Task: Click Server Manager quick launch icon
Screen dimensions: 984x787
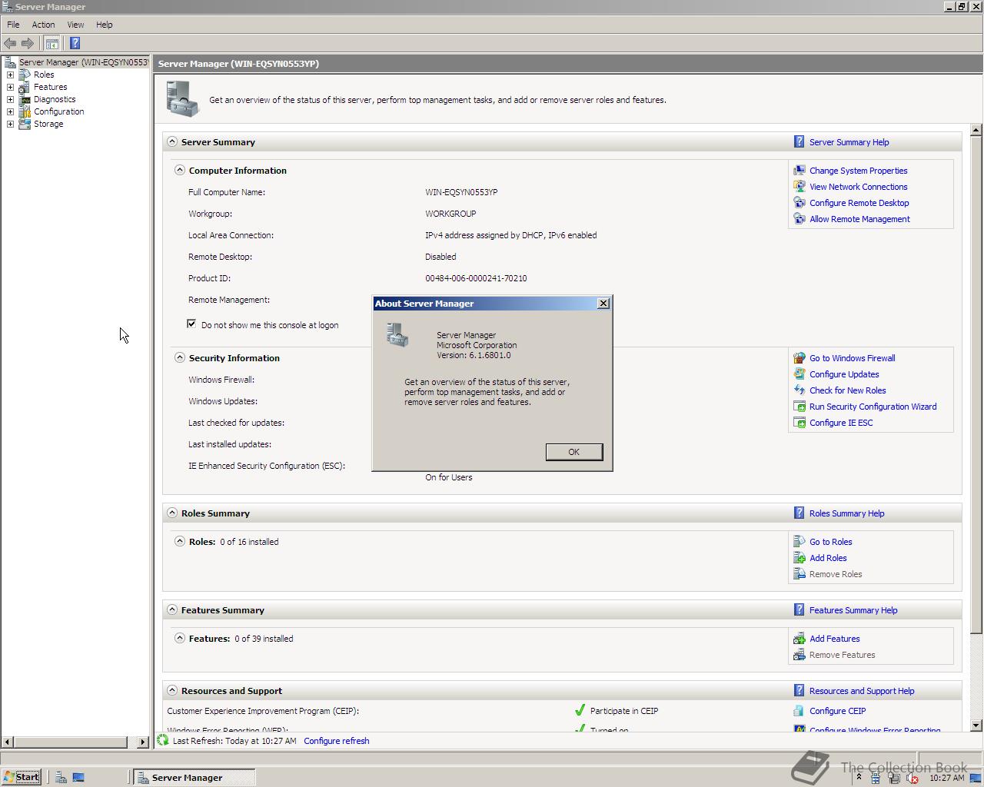Action: coord(61,777)
